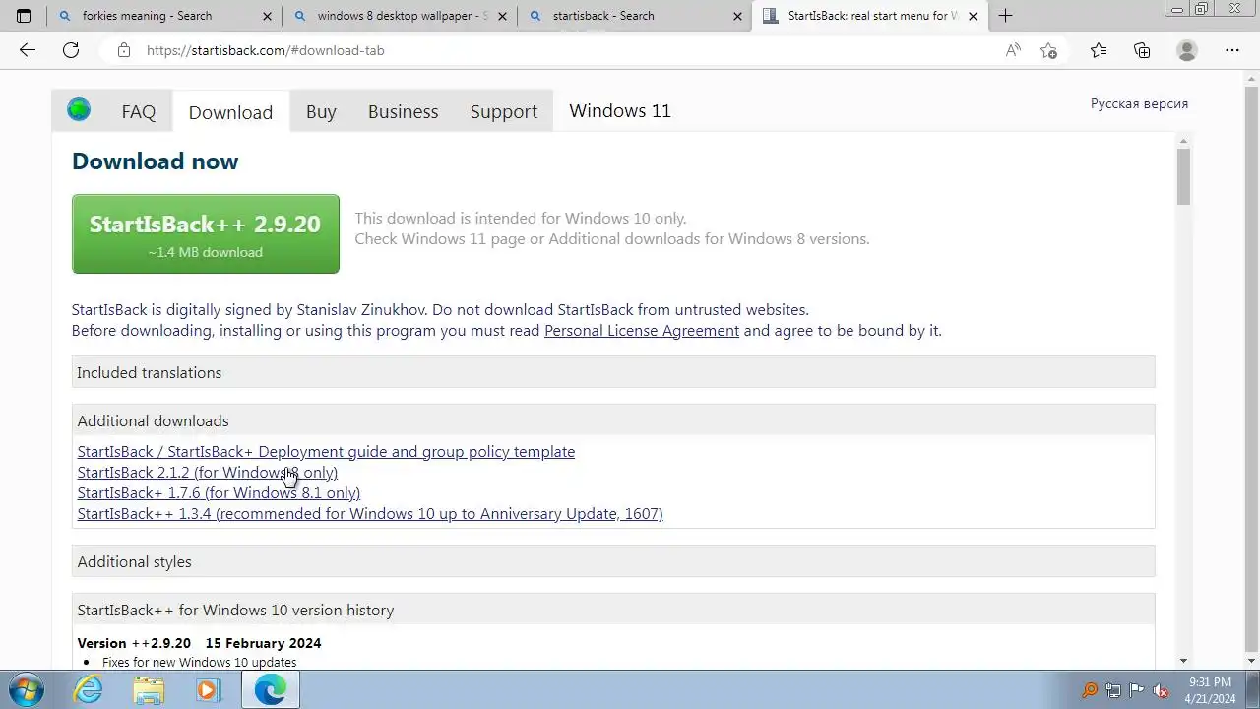Launch Internet Explorer from the taskbar

(x=89, y=689)
